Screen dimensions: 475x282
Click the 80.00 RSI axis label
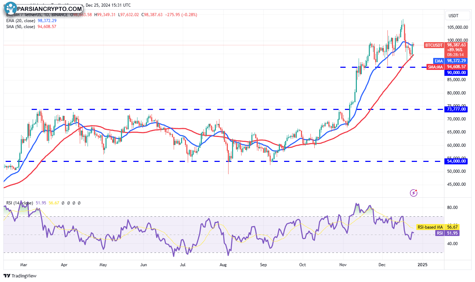(x=452, y=208)
